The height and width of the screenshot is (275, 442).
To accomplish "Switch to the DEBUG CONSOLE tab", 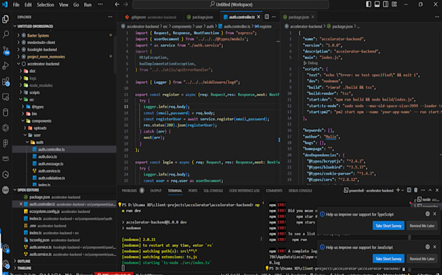I will [300, 190].
